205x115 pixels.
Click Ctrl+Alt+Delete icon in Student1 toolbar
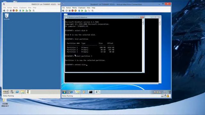[63, 11]
